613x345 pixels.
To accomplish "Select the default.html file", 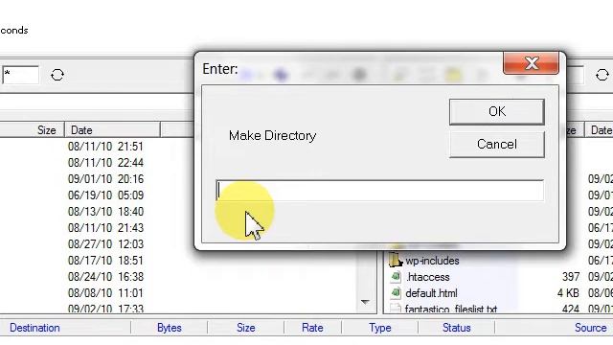I will point(431,293).
